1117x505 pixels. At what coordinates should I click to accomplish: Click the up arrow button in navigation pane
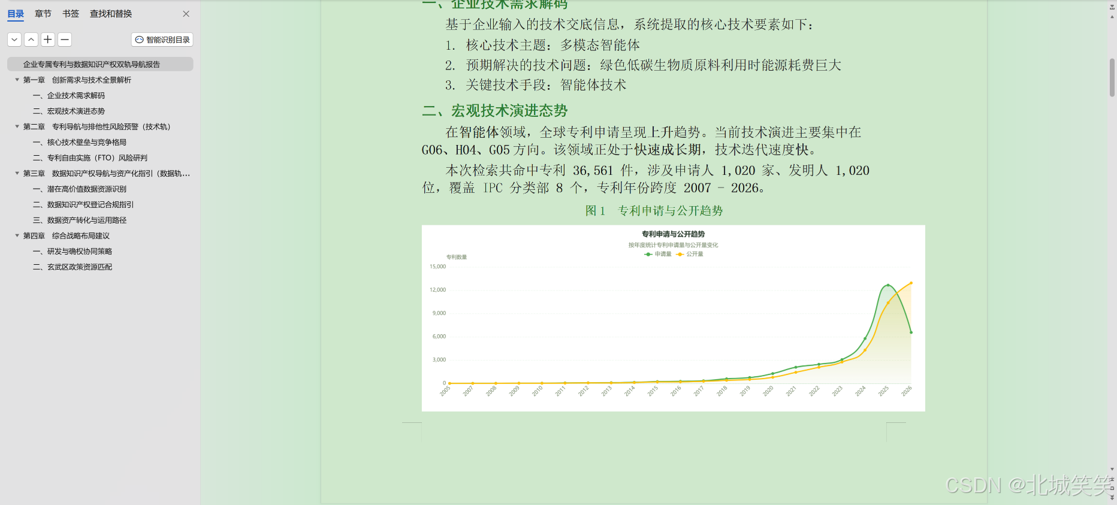[31, 40]
